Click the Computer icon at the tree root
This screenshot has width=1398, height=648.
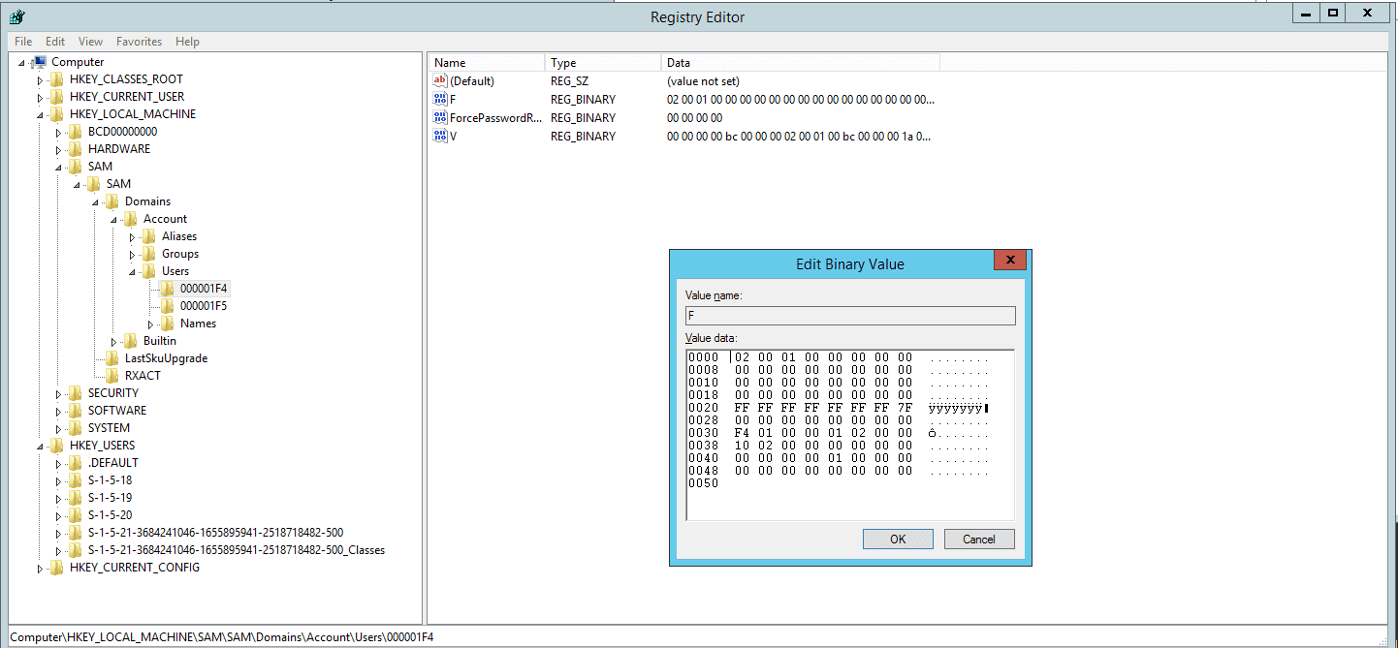(41, 61)
